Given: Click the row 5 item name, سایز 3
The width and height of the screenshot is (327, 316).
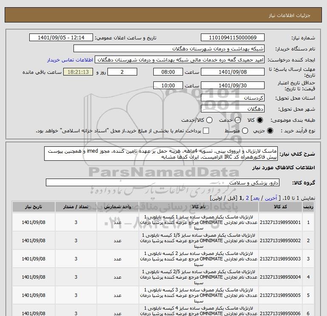Looking at the screenshot, I should pos(199,295).
